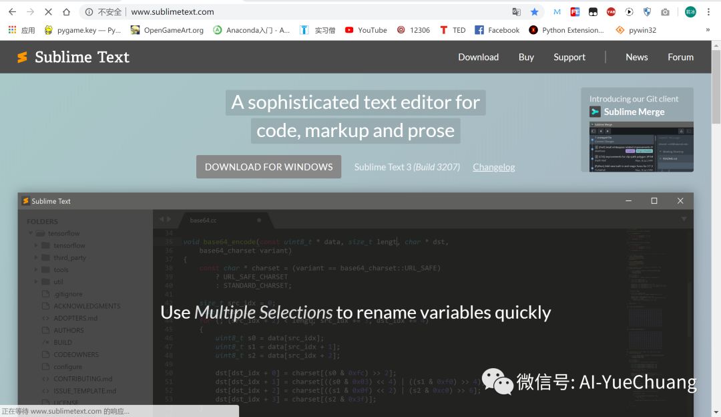Open the Facebook bookmark

click(497, 30)
